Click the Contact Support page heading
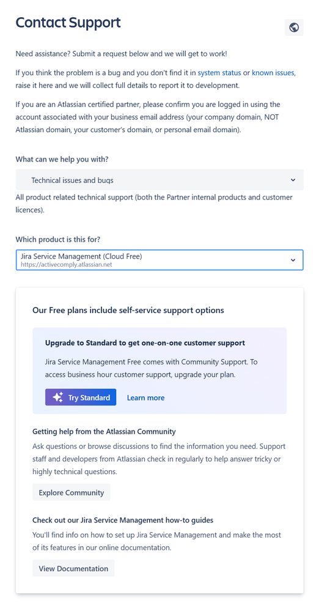This screenshot has height=611, width=319. (68, 23)
